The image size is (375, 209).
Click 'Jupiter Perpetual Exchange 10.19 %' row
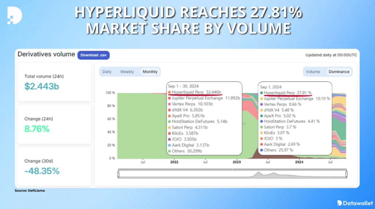295,98
